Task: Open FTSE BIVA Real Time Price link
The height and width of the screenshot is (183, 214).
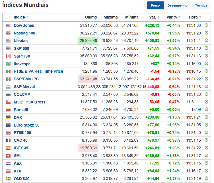Action: click(x=38, y=71)
